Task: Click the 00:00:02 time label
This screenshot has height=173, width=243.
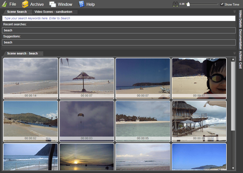Action: tap(30, 138)
